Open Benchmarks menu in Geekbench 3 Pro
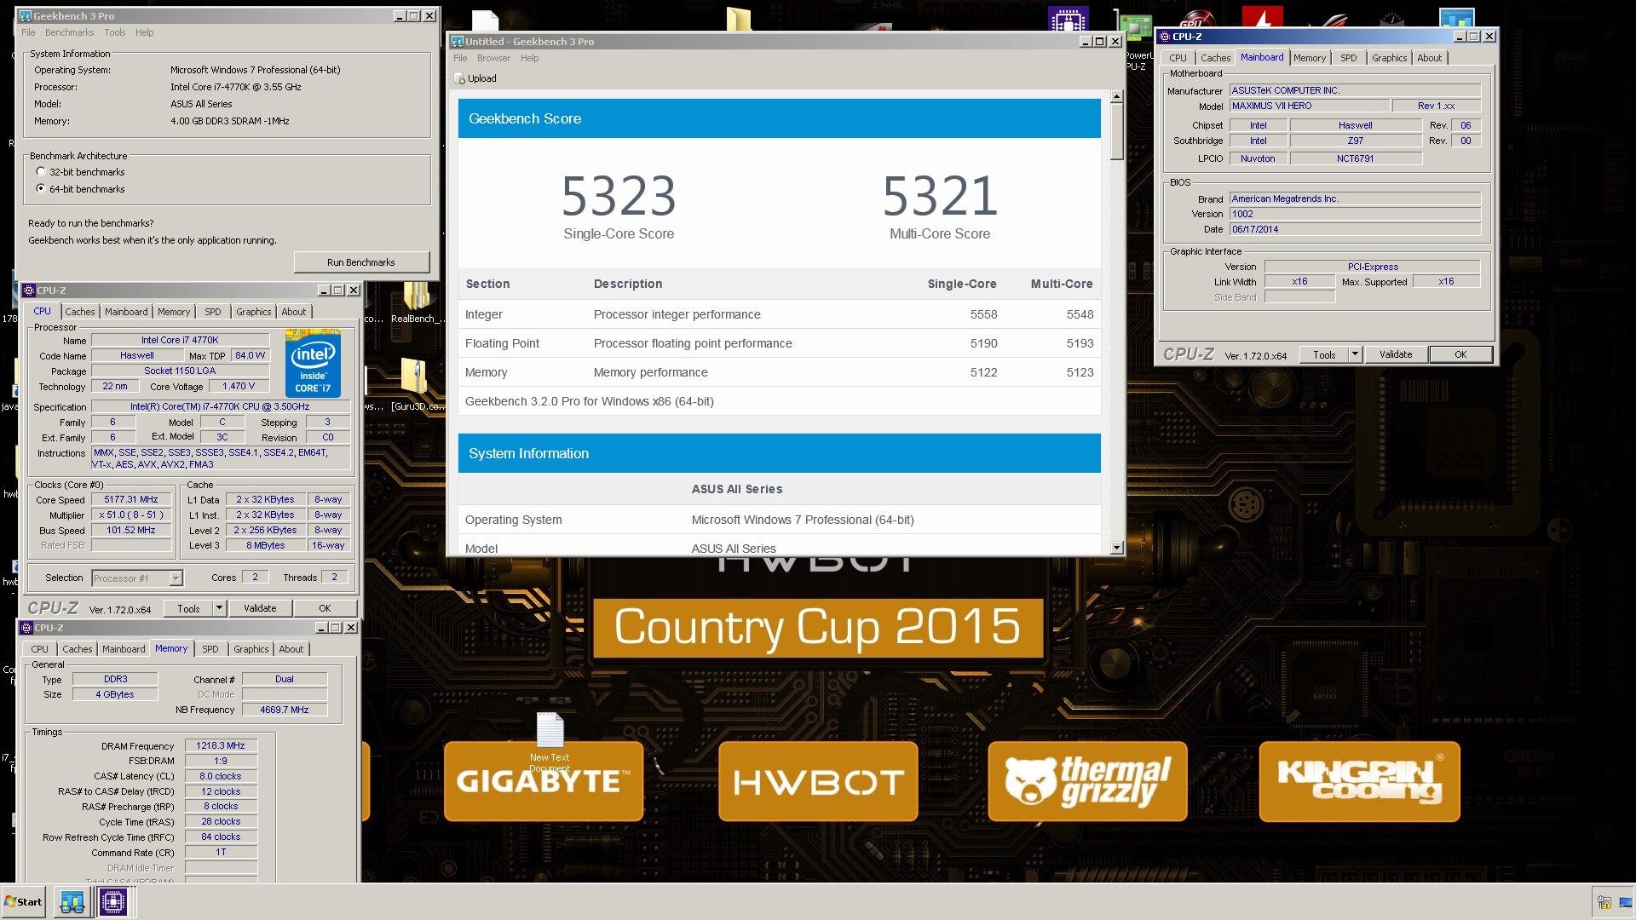Viewport: 1636px width, 920px height. coord(69,32)
